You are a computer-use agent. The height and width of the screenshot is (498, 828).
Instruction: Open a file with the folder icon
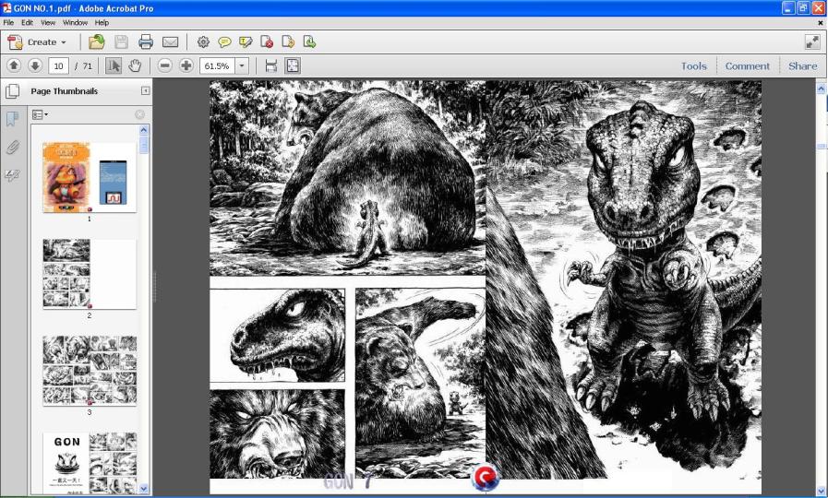point(96,41)
